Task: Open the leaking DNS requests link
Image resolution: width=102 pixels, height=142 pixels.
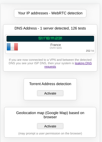Action: [x=68, y=65]
